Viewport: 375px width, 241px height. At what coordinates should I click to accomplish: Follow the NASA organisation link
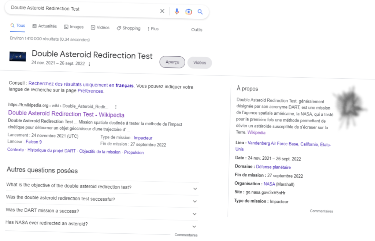pyautogui.click(x=269, y=184)
